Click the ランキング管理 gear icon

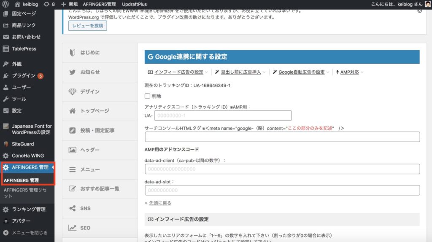point(6,210)
